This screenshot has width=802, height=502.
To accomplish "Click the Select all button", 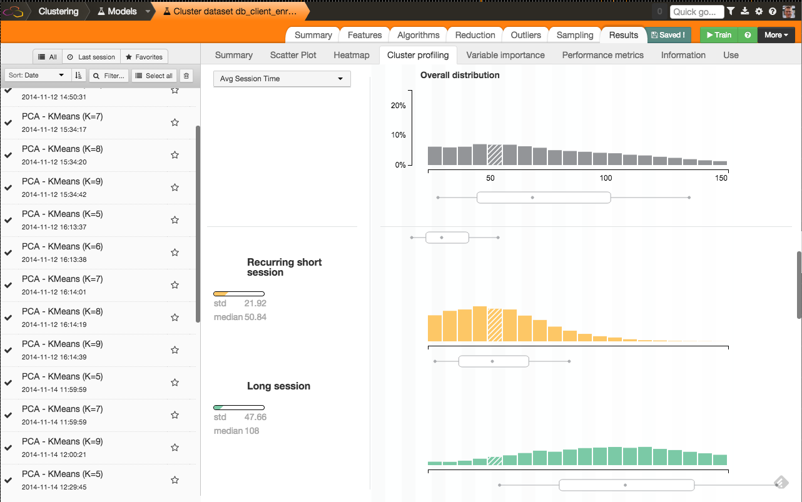I will click(x=154, y=76).
